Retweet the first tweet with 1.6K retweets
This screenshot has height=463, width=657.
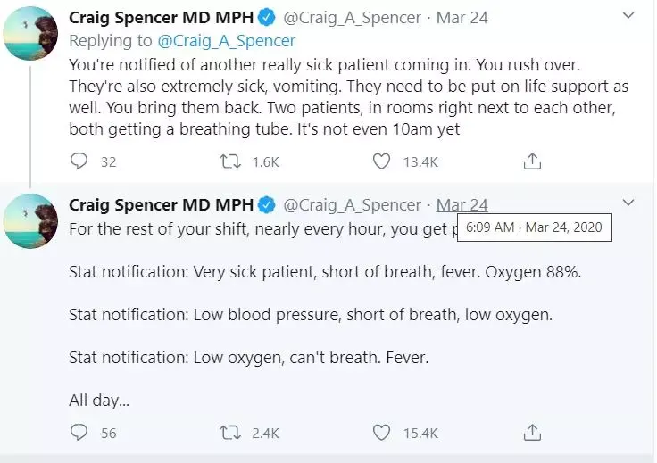coord(230,161)
